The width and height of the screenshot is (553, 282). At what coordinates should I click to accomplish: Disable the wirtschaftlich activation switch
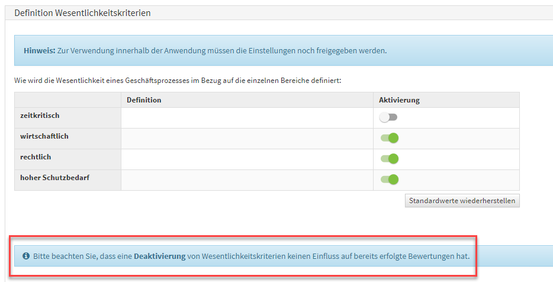tap(389, 138)
